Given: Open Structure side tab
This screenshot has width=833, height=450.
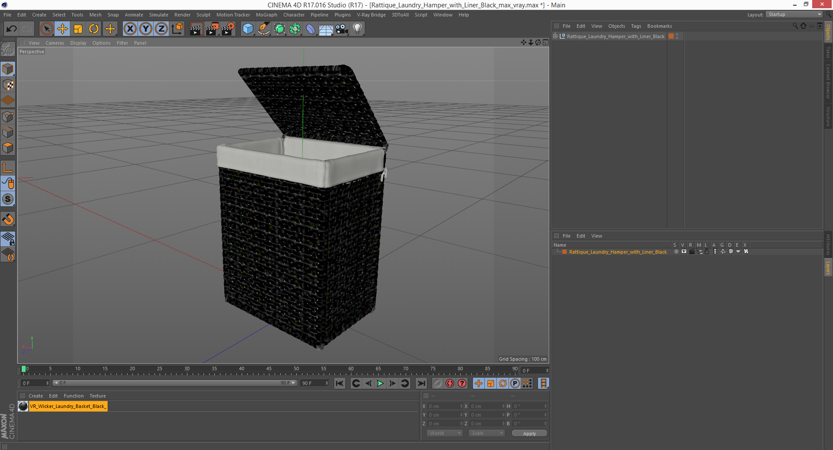Looking at the screenshot, I should (x=828, y=116).
